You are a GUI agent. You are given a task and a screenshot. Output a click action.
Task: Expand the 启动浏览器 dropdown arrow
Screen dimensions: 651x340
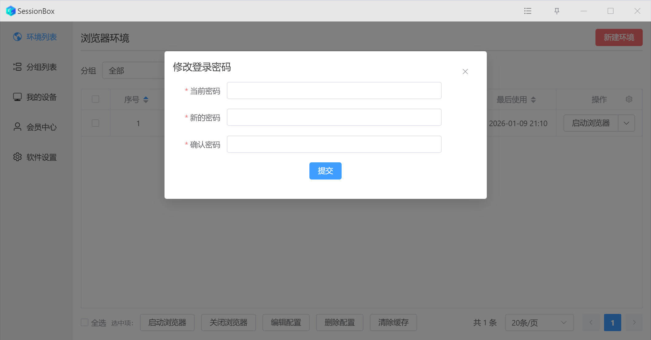[x=626, y=123]
